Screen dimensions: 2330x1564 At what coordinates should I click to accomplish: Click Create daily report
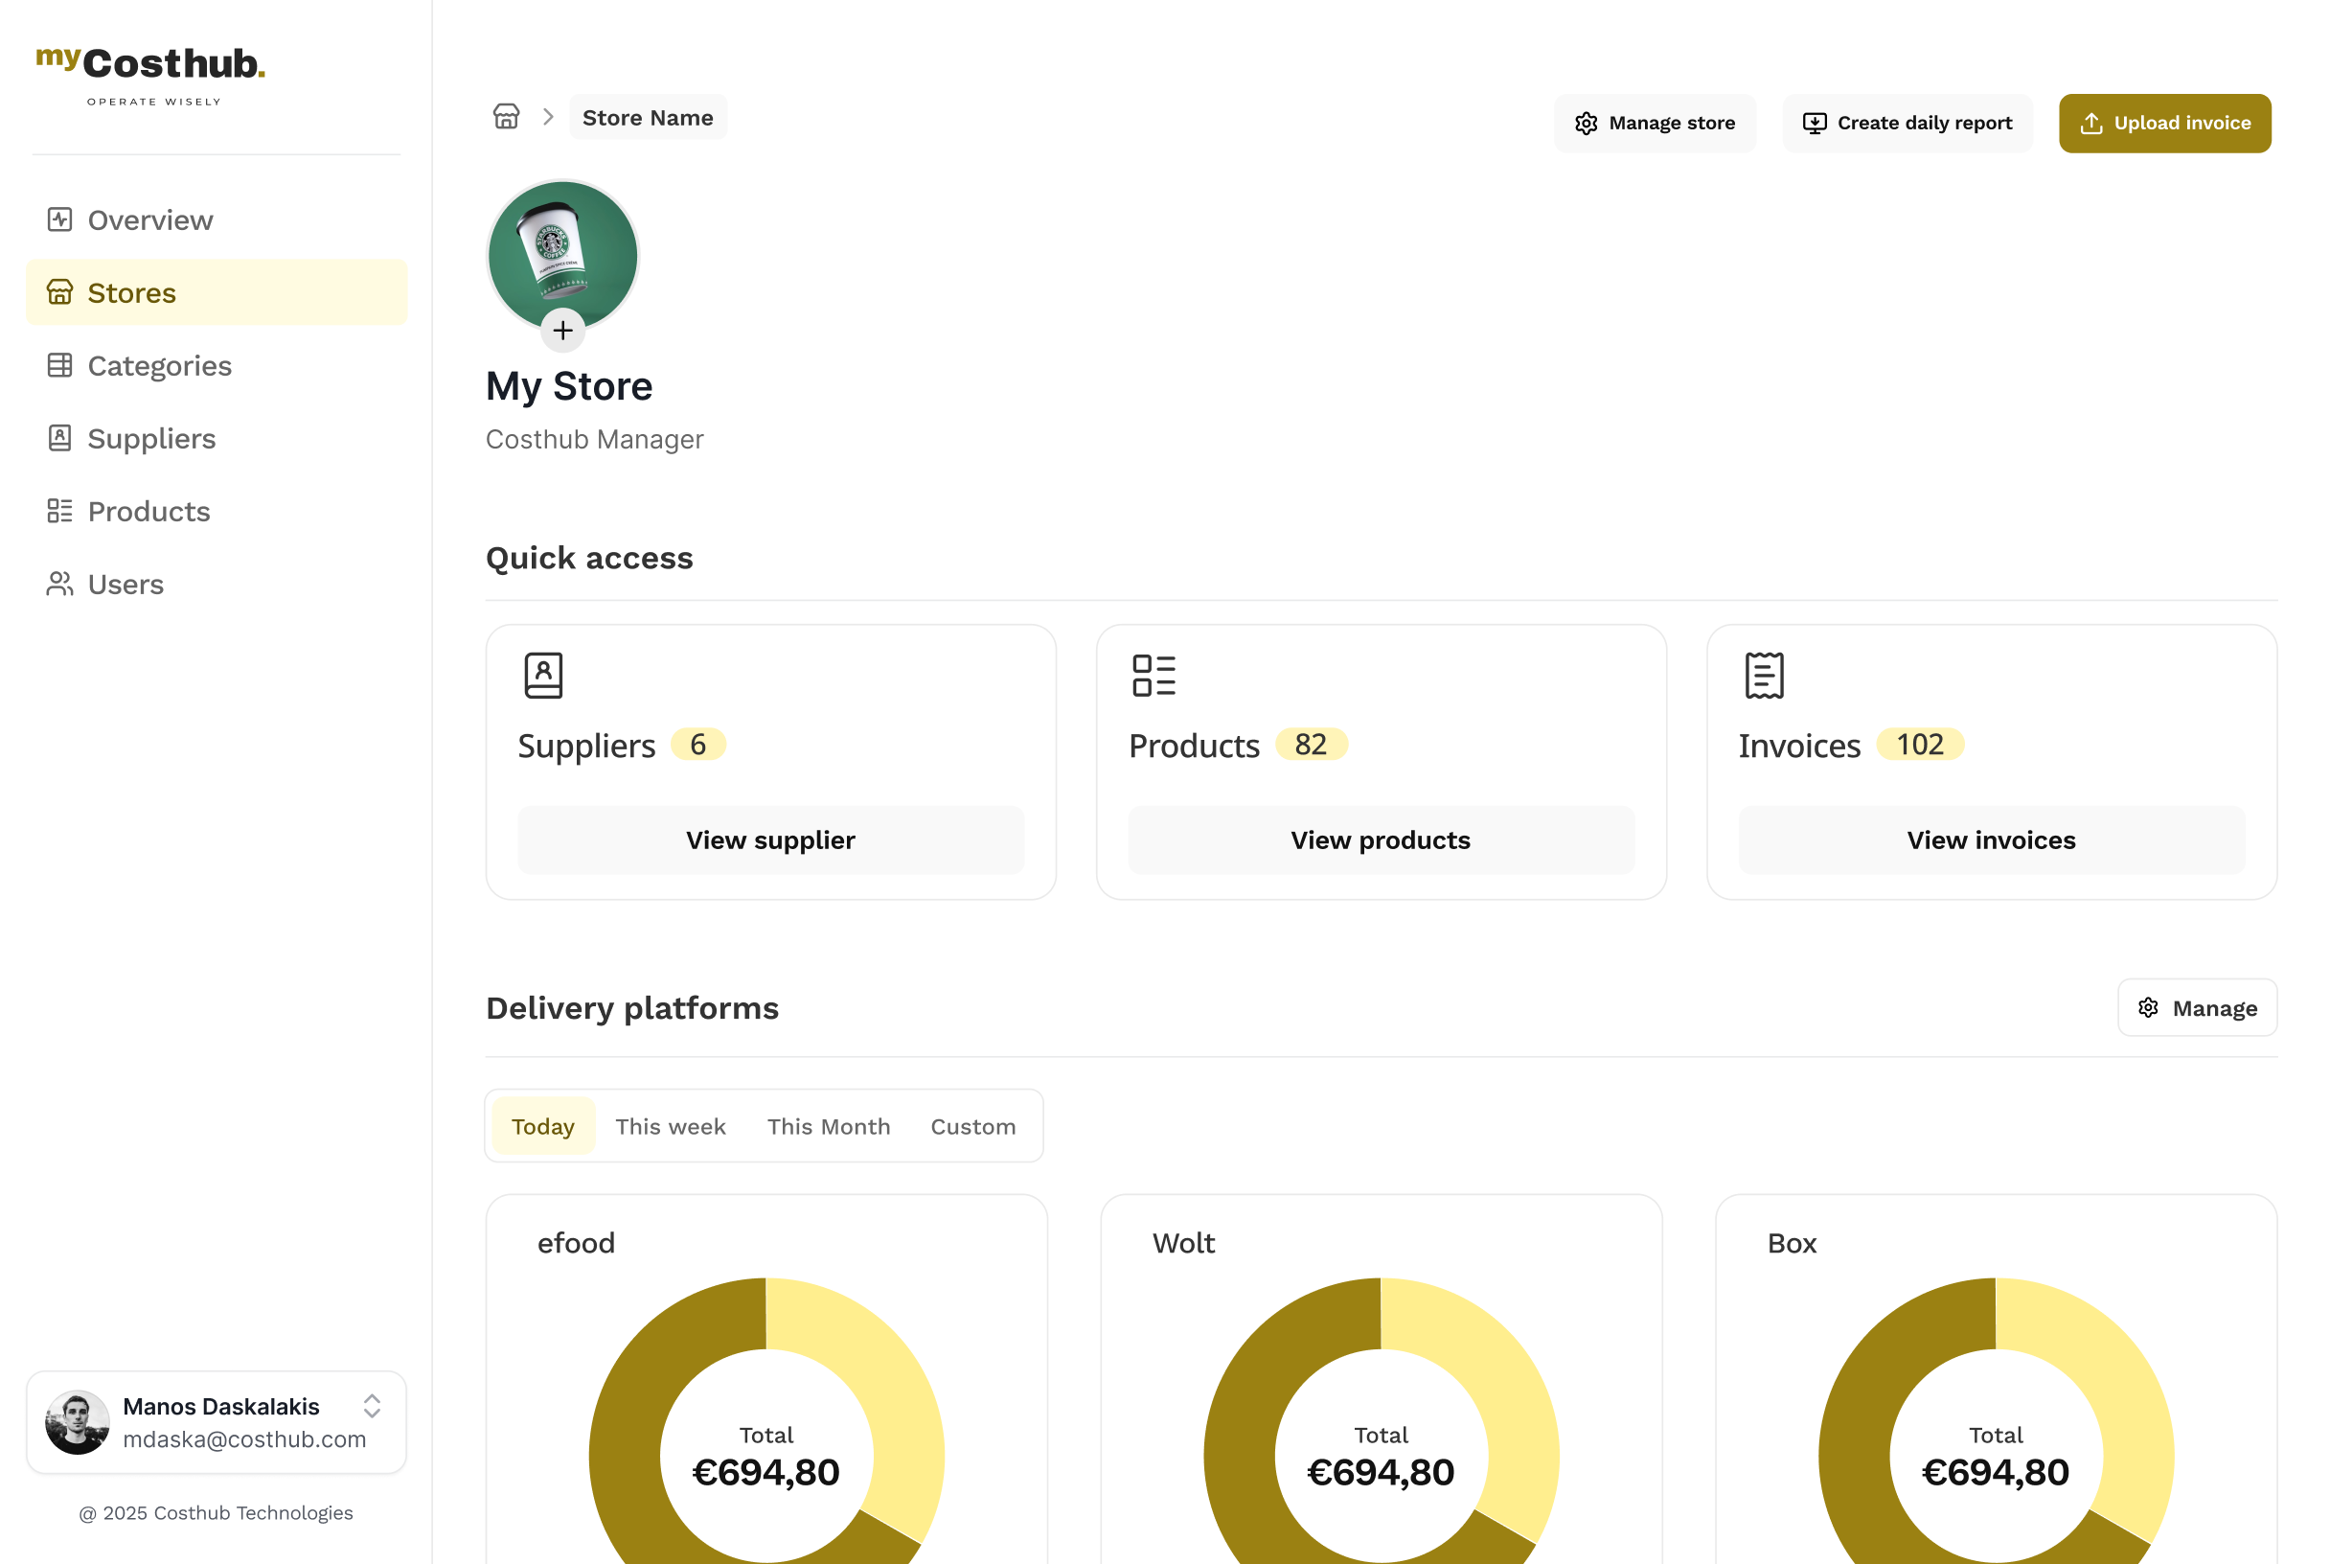click(x=1907, y=123)
